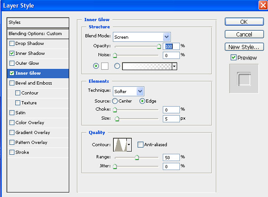Click the Choke slider handle
This screenshot has width=268, height=197.
115,110
